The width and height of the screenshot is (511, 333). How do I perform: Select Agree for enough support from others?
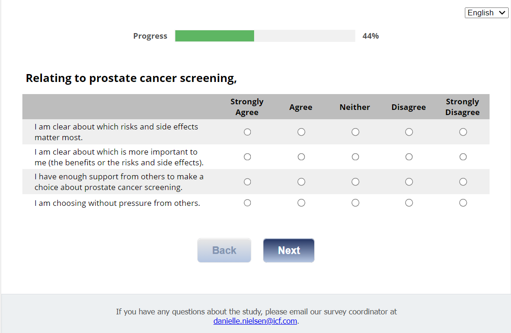(301, 182)
